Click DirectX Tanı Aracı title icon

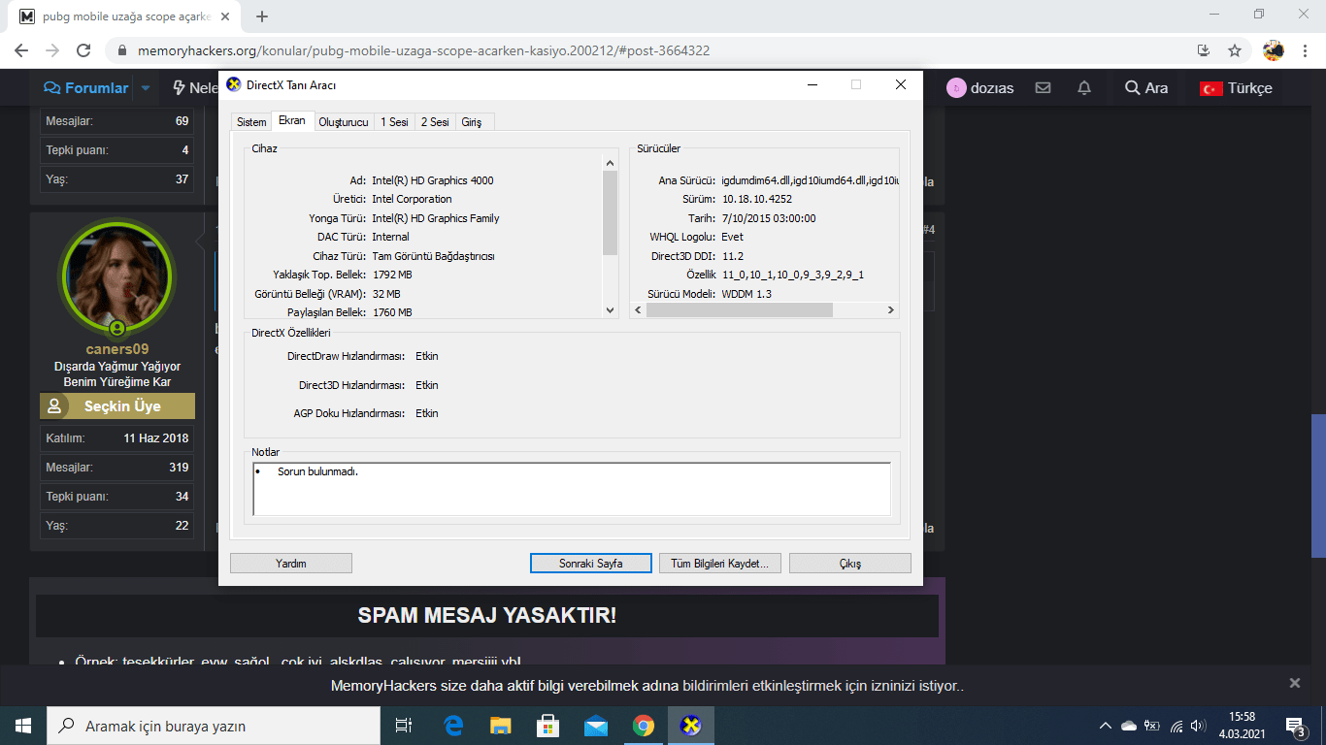(234, 84)
